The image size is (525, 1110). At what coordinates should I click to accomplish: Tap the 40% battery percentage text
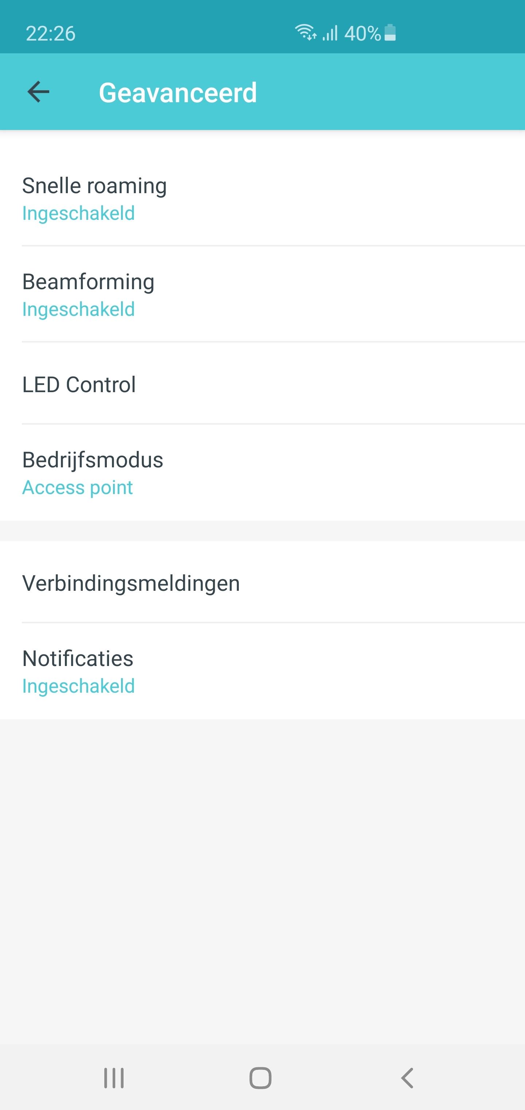(362, 33)
